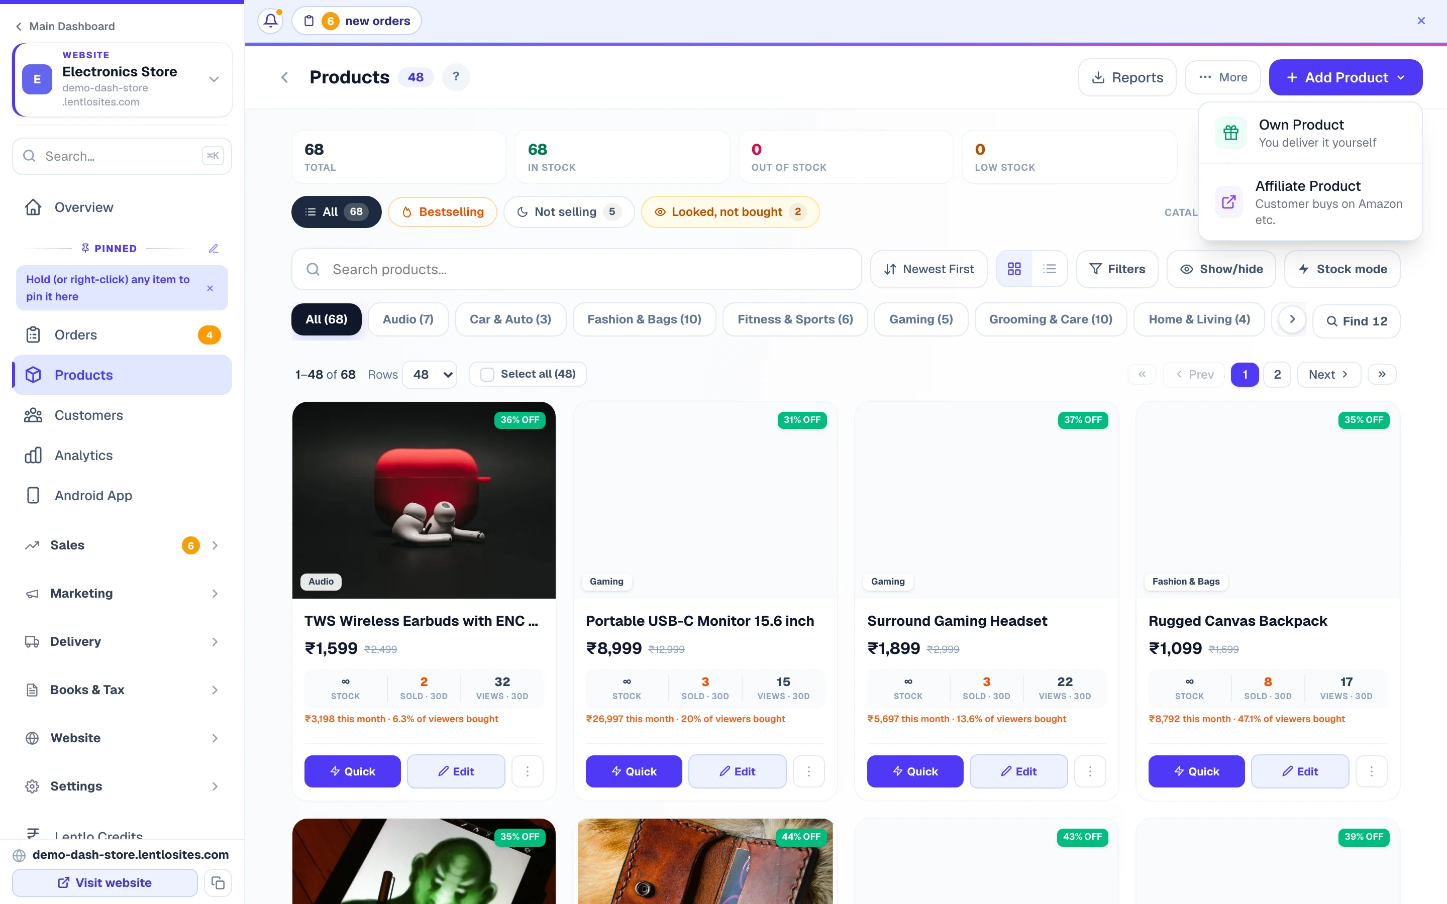The height and width of the screenshot is (904, 1447).
Task: Toggle Stock mode
Action: [1342, 269]
